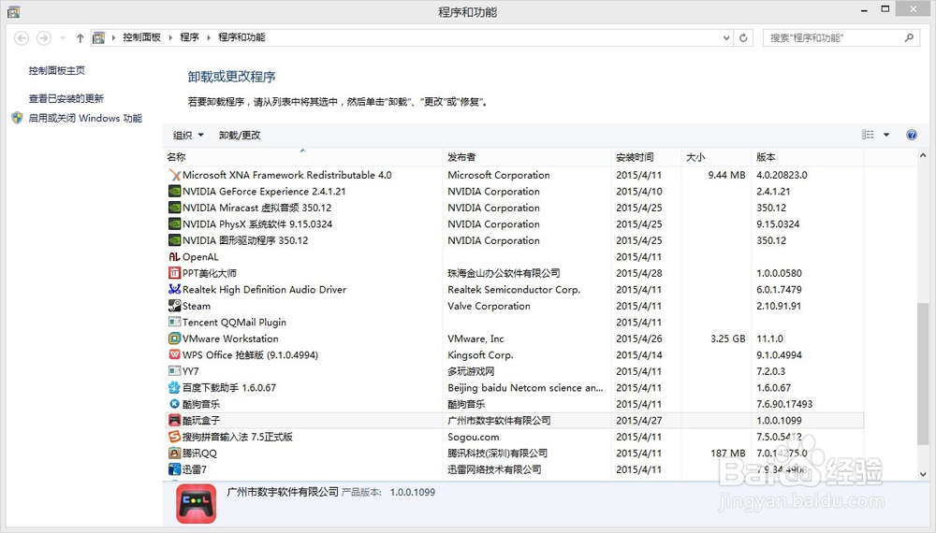Click the PPT美化大师 icon
The image size is (936, 533).
[x=174, y=273]
